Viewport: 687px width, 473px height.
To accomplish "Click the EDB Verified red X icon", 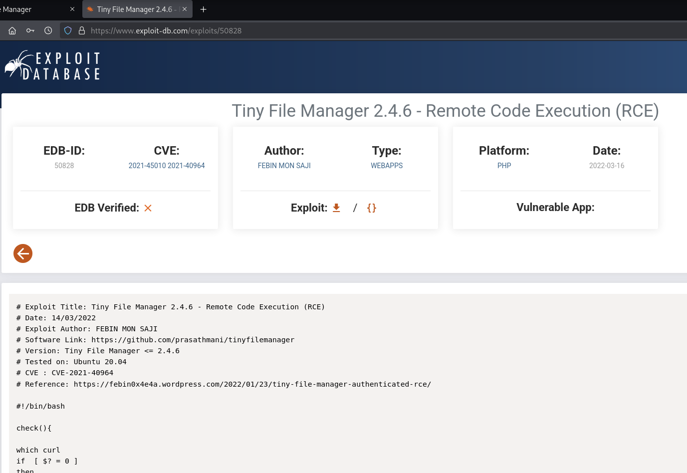I will (148, 208).
